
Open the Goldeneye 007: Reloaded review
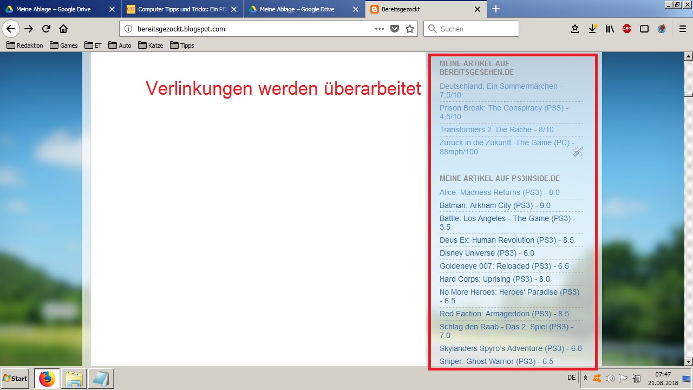pyautogui.click(x=504, y=266)
